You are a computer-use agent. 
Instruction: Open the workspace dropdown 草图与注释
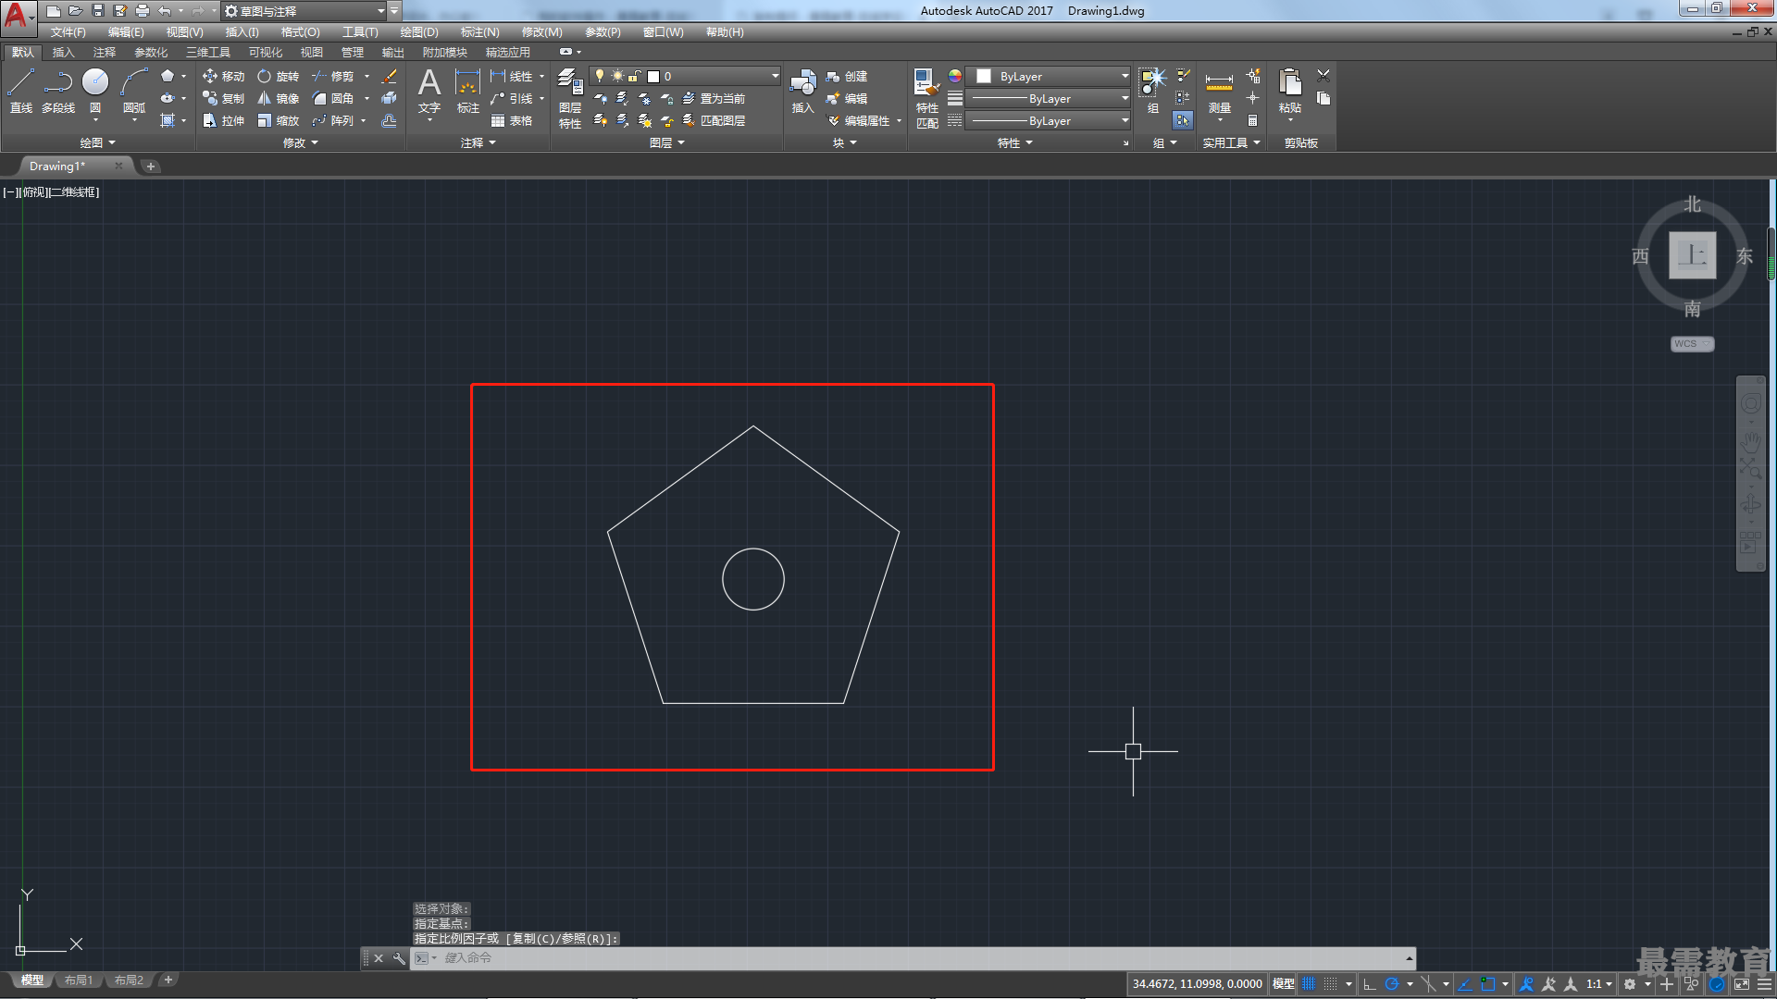tap(305, 11)
